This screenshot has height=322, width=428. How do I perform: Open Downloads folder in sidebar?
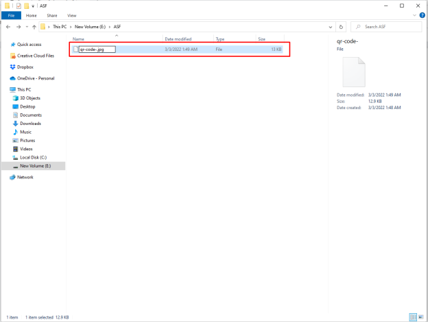tap(31, 124)
